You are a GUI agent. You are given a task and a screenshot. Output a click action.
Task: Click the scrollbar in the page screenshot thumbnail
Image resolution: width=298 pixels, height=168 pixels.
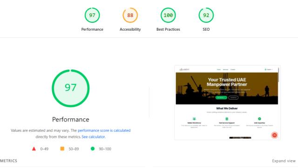(278, 75)
